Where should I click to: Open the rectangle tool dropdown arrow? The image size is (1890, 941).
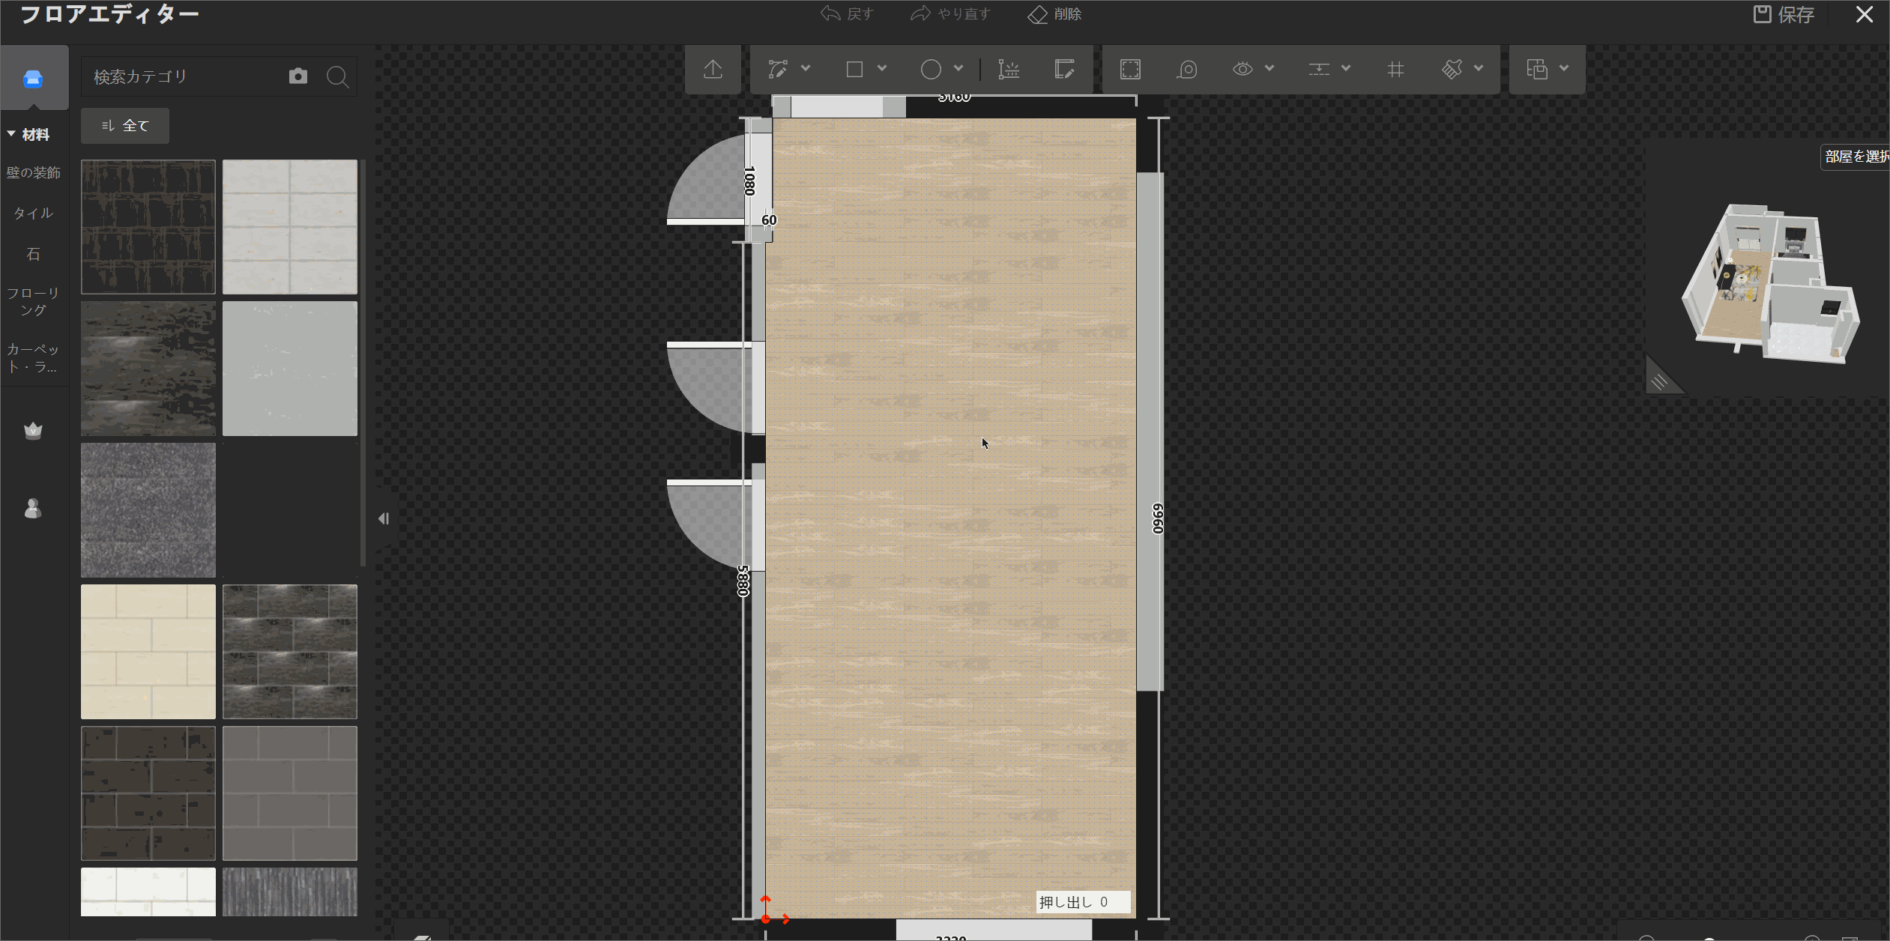tap(882, 68)
